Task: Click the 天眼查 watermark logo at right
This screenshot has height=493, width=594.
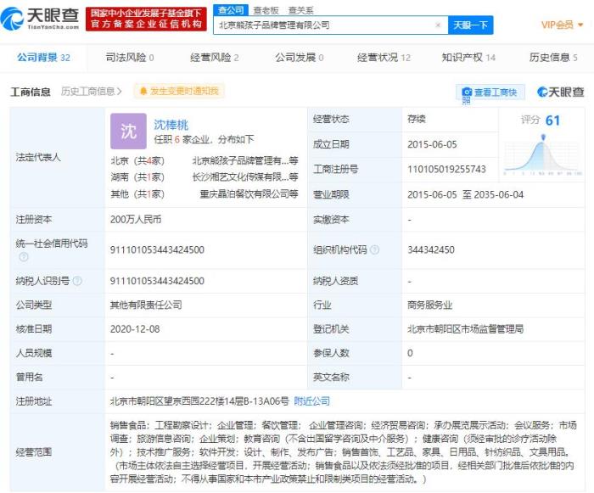Action: click(x=558, y=92)
